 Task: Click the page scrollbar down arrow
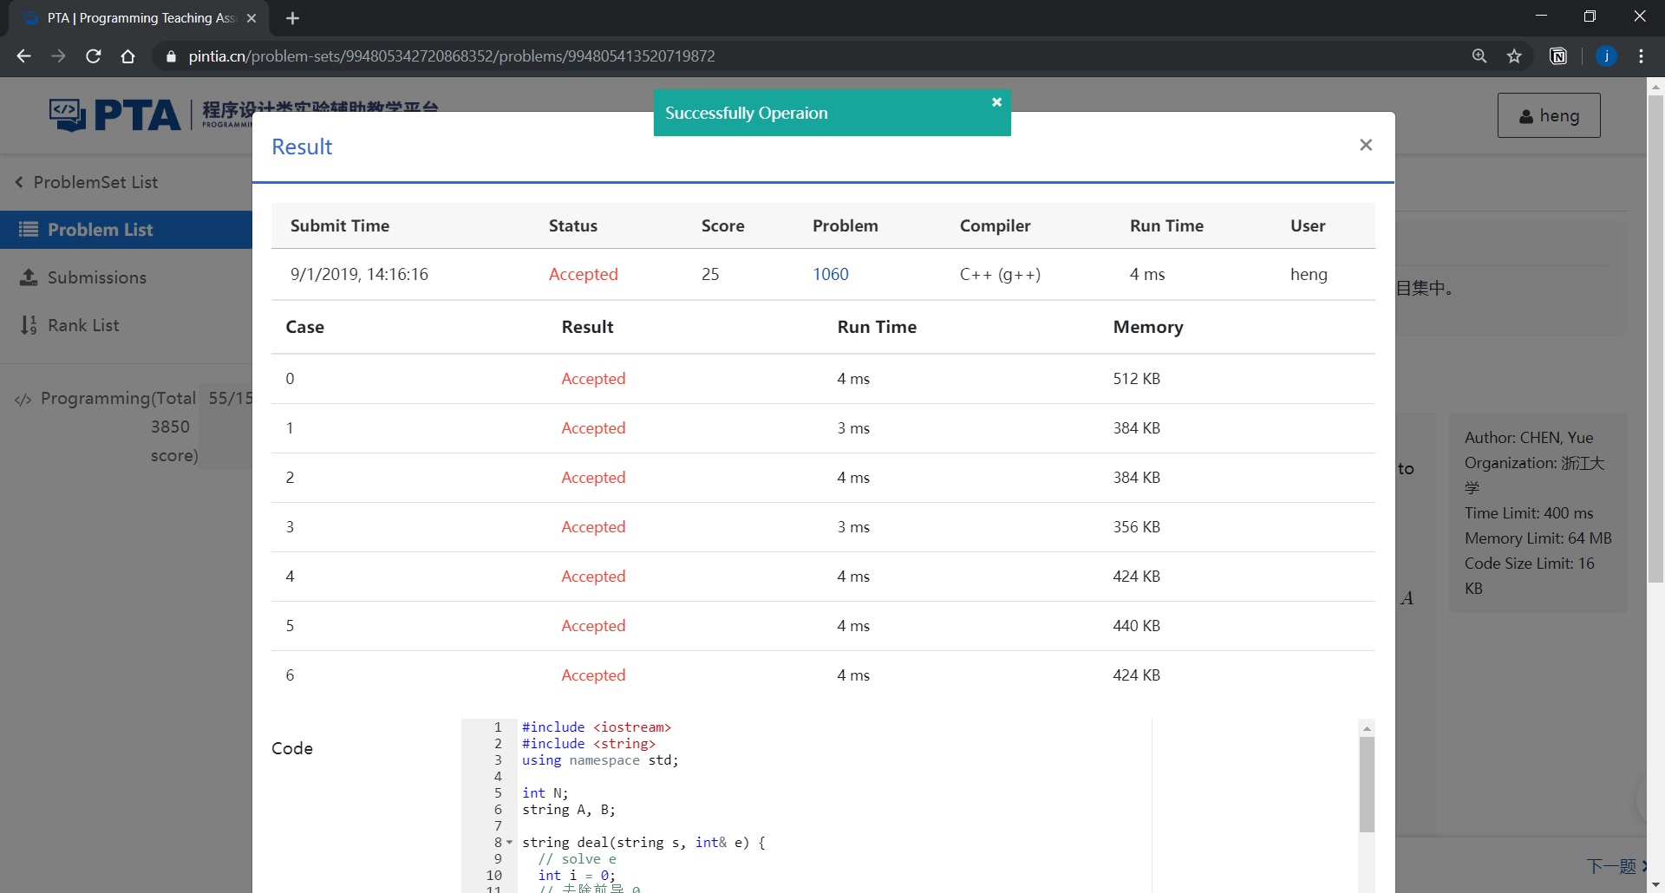(1655, 885)
